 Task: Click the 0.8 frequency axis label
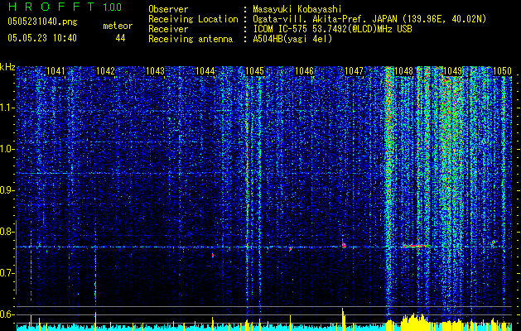coord(7,232)
